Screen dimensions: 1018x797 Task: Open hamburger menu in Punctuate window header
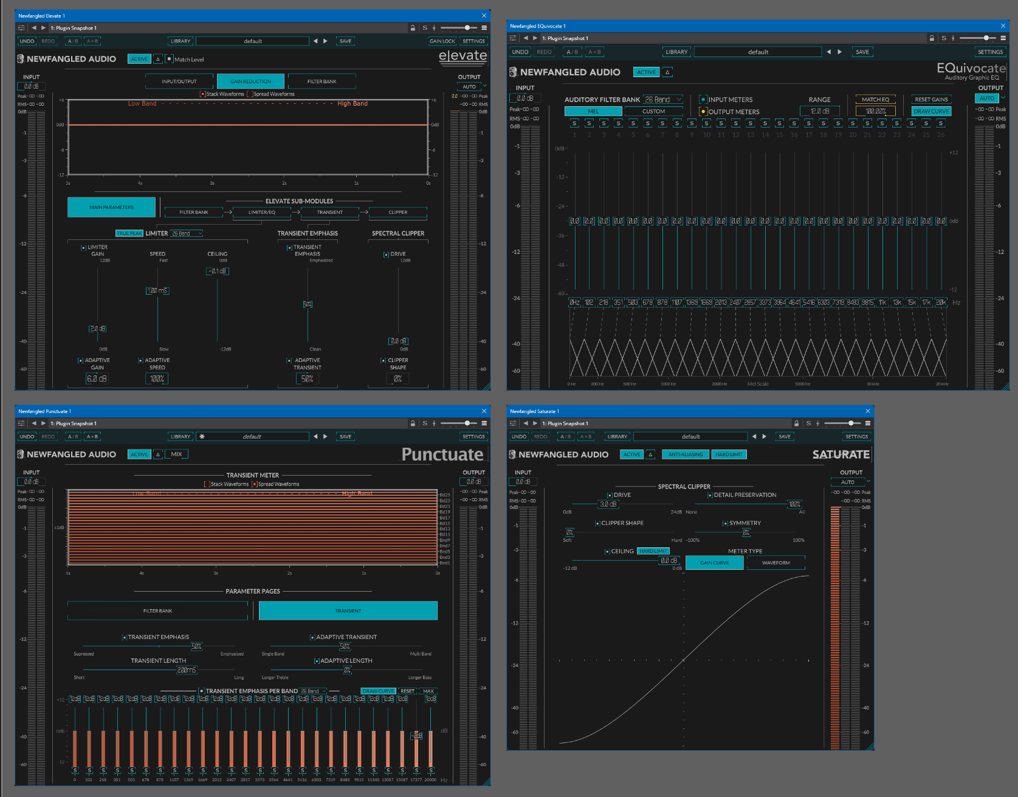(x=484, y=423)
